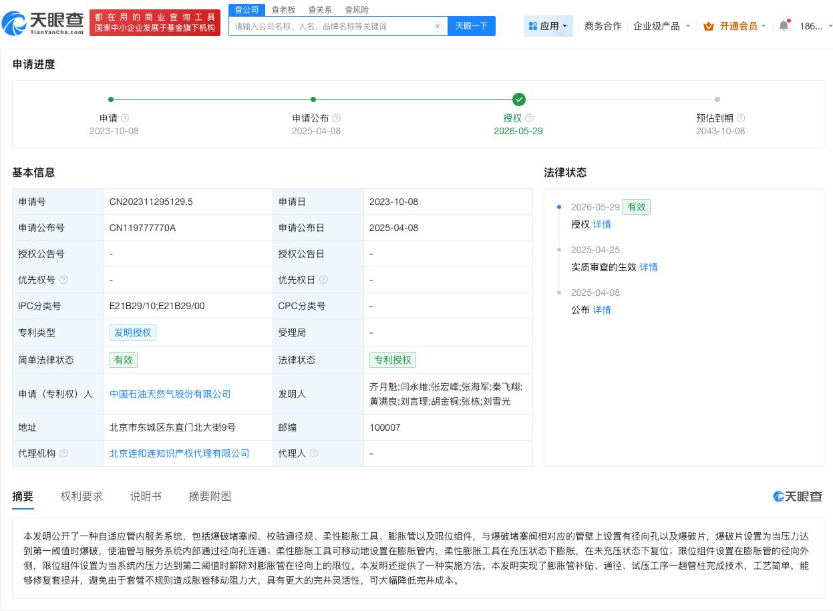Click the 2025-04-25 legal status date
The width and height of the screenshot is (833, 611).
[x=595, y=250]
